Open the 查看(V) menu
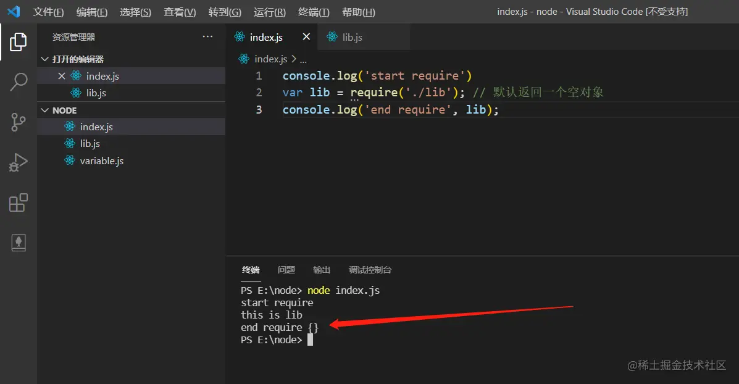The height and width of the screenshot is (384, 739). [x=180, y=12]
